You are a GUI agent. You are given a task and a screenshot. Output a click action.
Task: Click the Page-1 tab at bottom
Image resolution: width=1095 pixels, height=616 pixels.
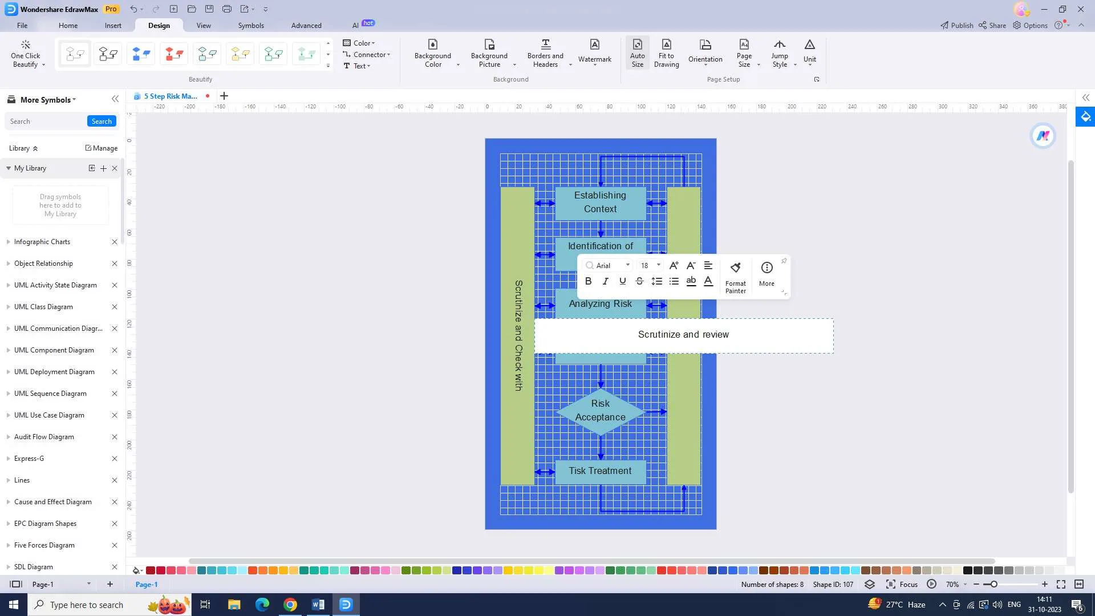(x=147, y=583)
